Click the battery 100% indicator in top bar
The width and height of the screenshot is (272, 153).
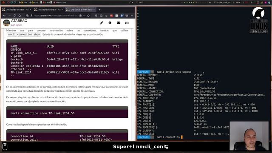pyautogui.click(x=237, y=3)
